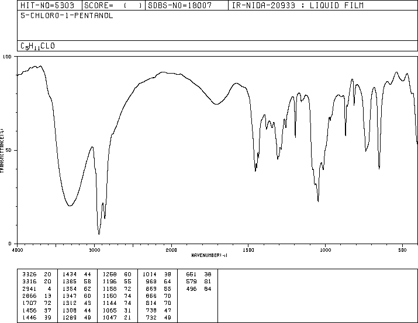Click the 500 wavenumber axis label

point(402,250)
